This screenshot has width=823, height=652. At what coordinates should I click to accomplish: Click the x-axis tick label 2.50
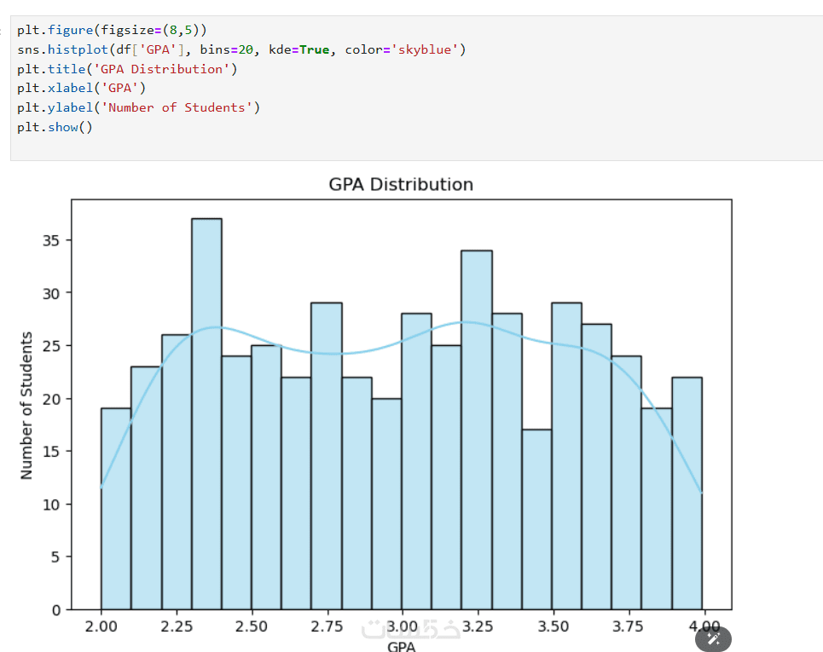click(x=252, y=626)
